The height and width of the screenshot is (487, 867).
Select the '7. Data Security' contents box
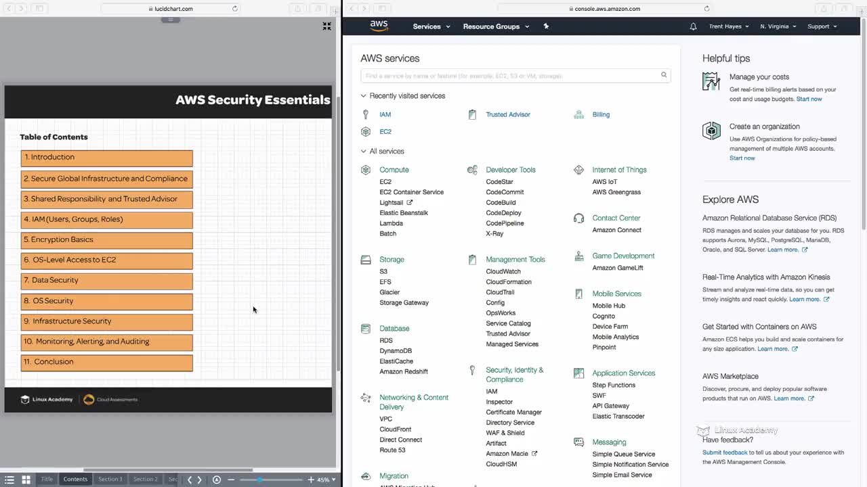(x=107, y=281)
